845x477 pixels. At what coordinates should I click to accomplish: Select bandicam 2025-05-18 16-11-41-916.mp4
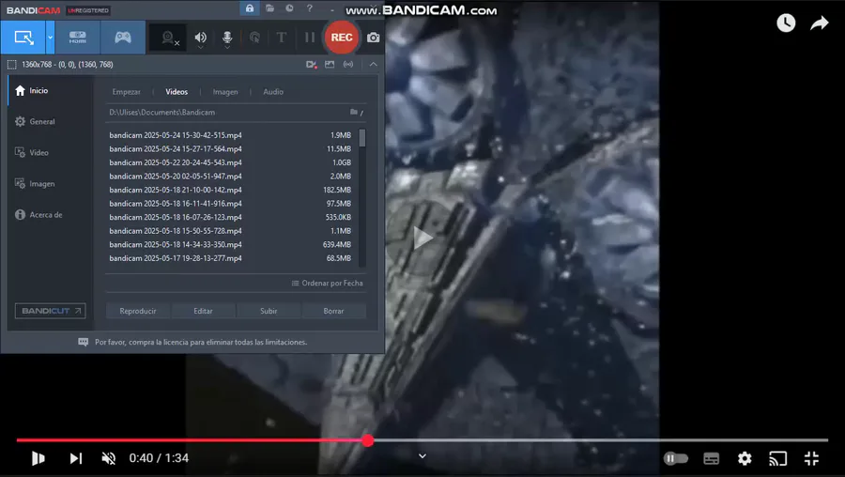pyautogui.click(x=231, y=204)
